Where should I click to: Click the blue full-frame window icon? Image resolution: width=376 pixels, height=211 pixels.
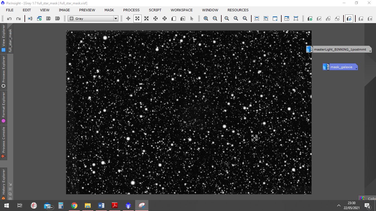tap(296, 19)
